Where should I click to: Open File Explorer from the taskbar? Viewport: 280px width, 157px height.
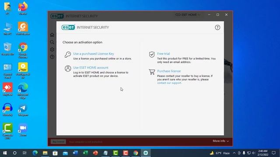[45, 153]
